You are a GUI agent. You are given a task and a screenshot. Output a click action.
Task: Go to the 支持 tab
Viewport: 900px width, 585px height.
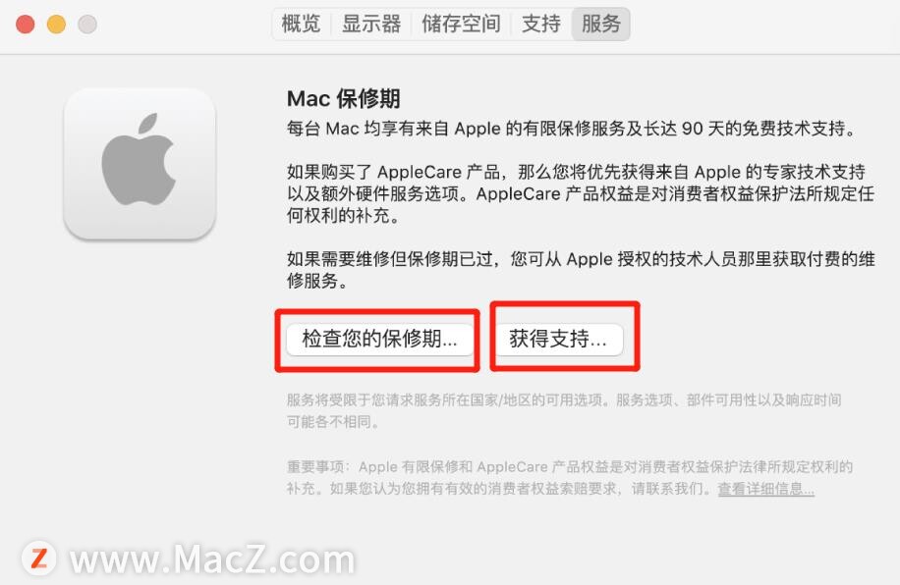(540, 25)
